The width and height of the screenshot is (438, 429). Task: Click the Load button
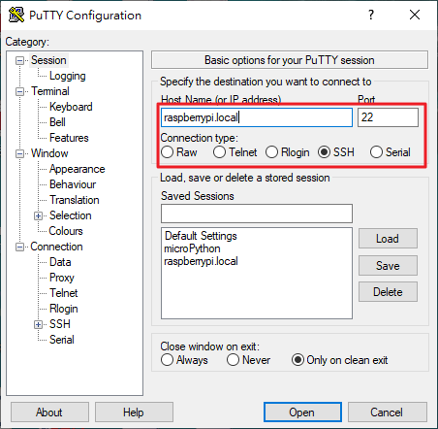click(x=388, y=239)
